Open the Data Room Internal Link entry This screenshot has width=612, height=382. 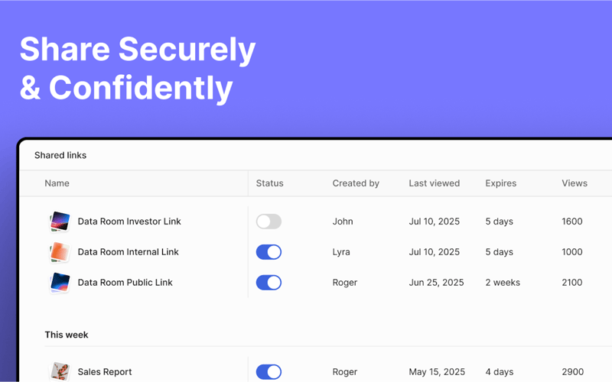click(x=128, y=252)
